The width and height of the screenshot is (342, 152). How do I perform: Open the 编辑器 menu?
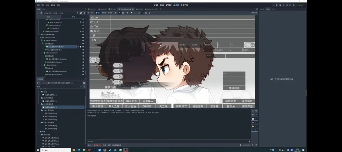pos(53,5)
